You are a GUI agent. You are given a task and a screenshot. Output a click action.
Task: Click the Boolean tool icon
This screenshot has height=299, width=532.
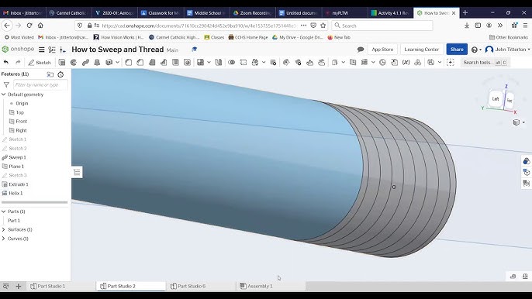point(231,63)
